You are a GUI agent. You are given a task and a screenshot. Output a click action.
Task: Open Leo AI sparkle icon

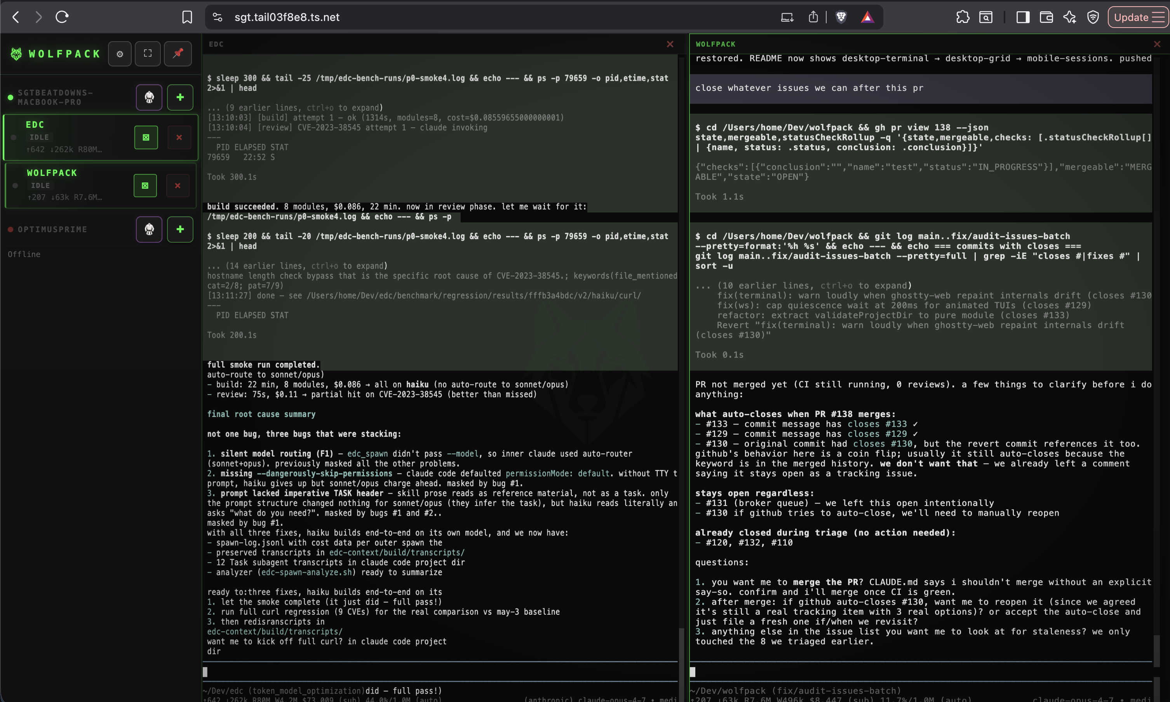1070,17
